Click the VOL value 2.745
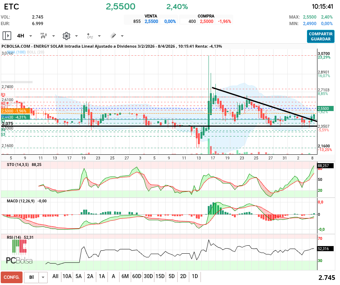 pyautogui.click(x=37, y=17)
